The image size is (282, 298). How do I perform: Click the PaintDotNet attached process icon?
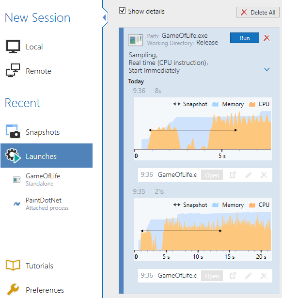click(x=17, y=204)
